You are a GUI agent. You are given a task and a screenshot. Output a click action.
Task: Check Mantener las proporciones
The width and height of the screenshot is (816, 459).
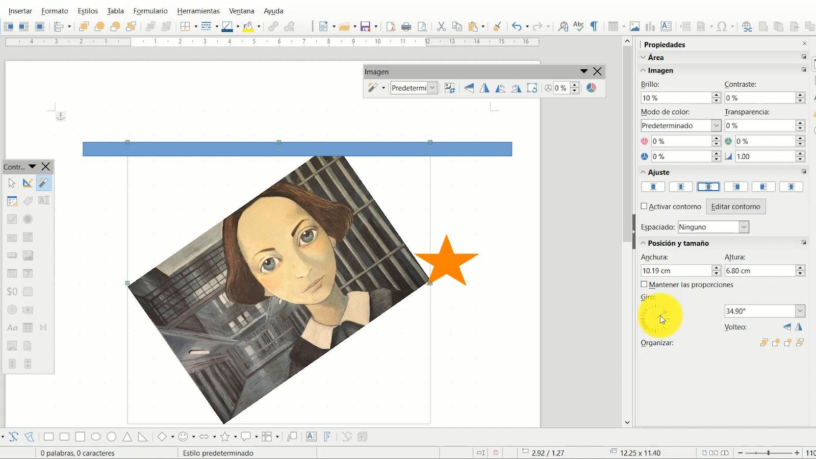[x=644, y=284]
